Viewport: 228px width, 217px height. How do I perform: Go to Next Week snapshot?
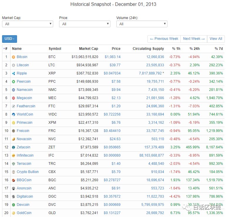194,39
